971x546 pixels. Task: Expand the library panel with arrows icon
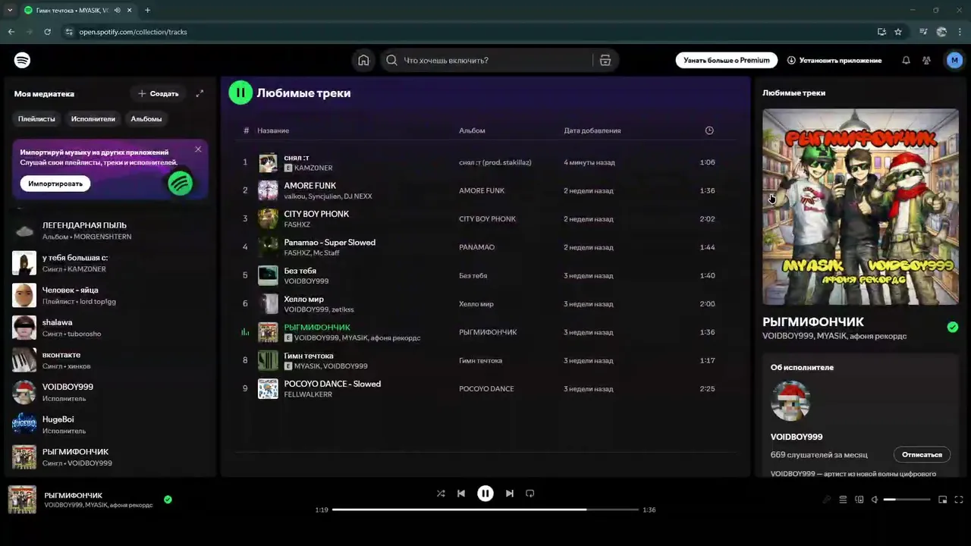coord(200,93)
